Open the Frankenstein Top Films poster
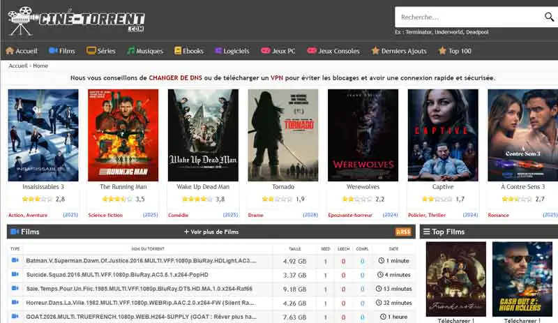 coord(456,279)
